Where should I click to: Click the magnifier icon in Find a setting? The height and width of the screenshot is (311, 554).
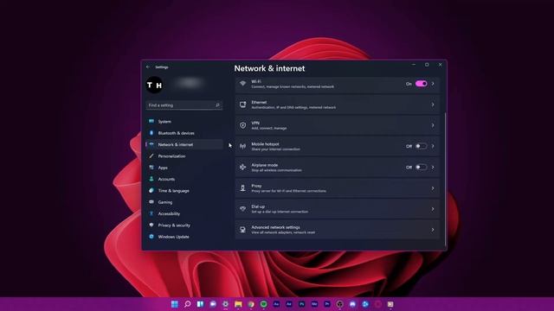pyautogui.click(x=217, y=105)
